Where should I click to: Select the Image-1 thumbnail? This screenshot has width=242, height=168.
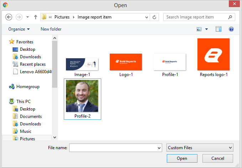[82, 64]
